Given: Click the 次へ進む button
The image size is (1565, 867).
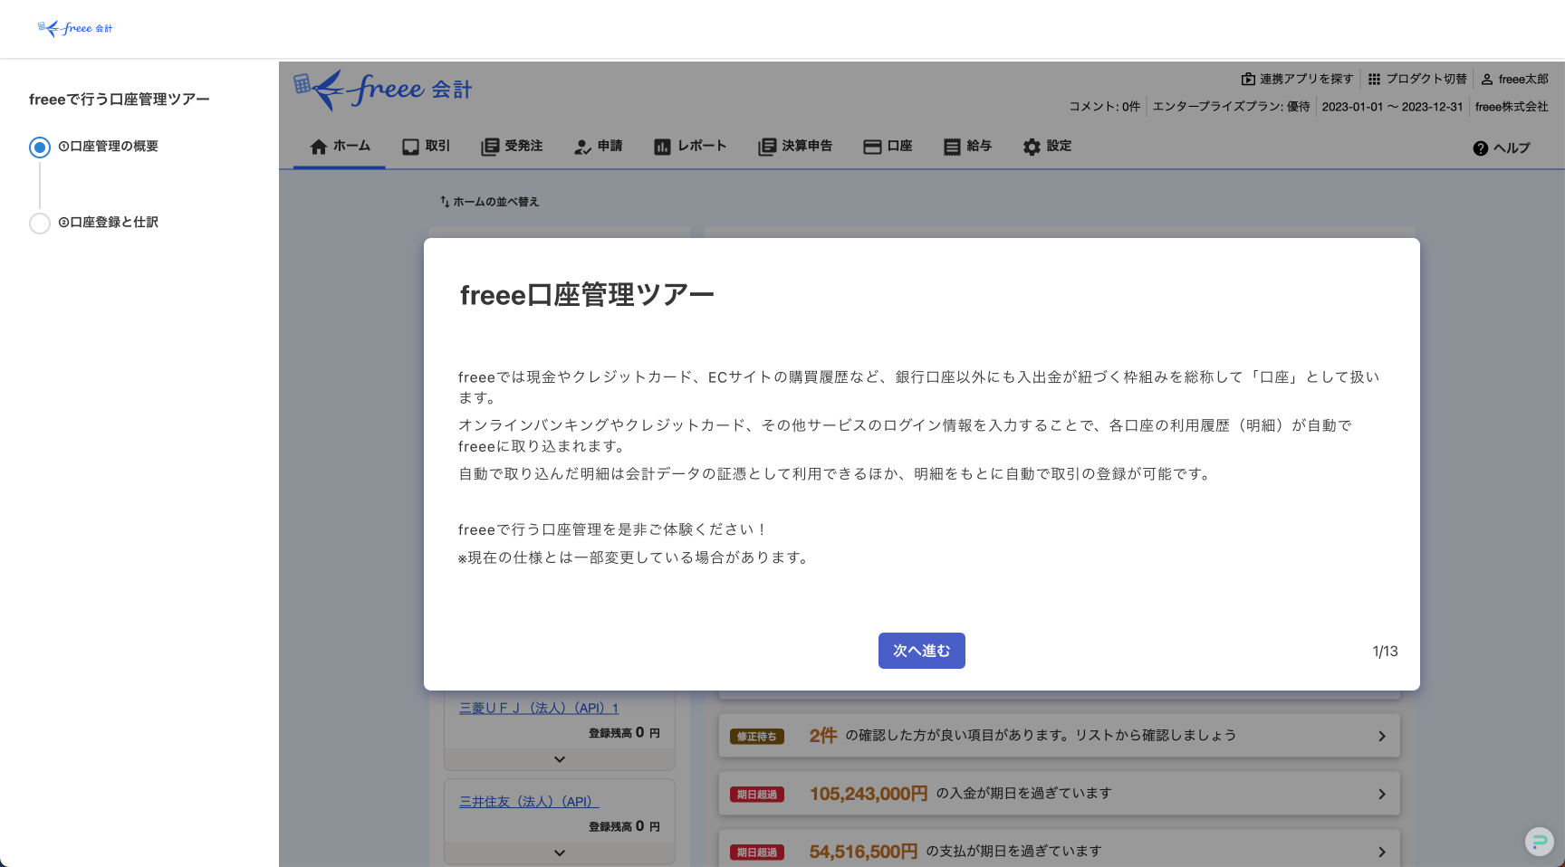Looking at the screenshot, I should (921, 651).
